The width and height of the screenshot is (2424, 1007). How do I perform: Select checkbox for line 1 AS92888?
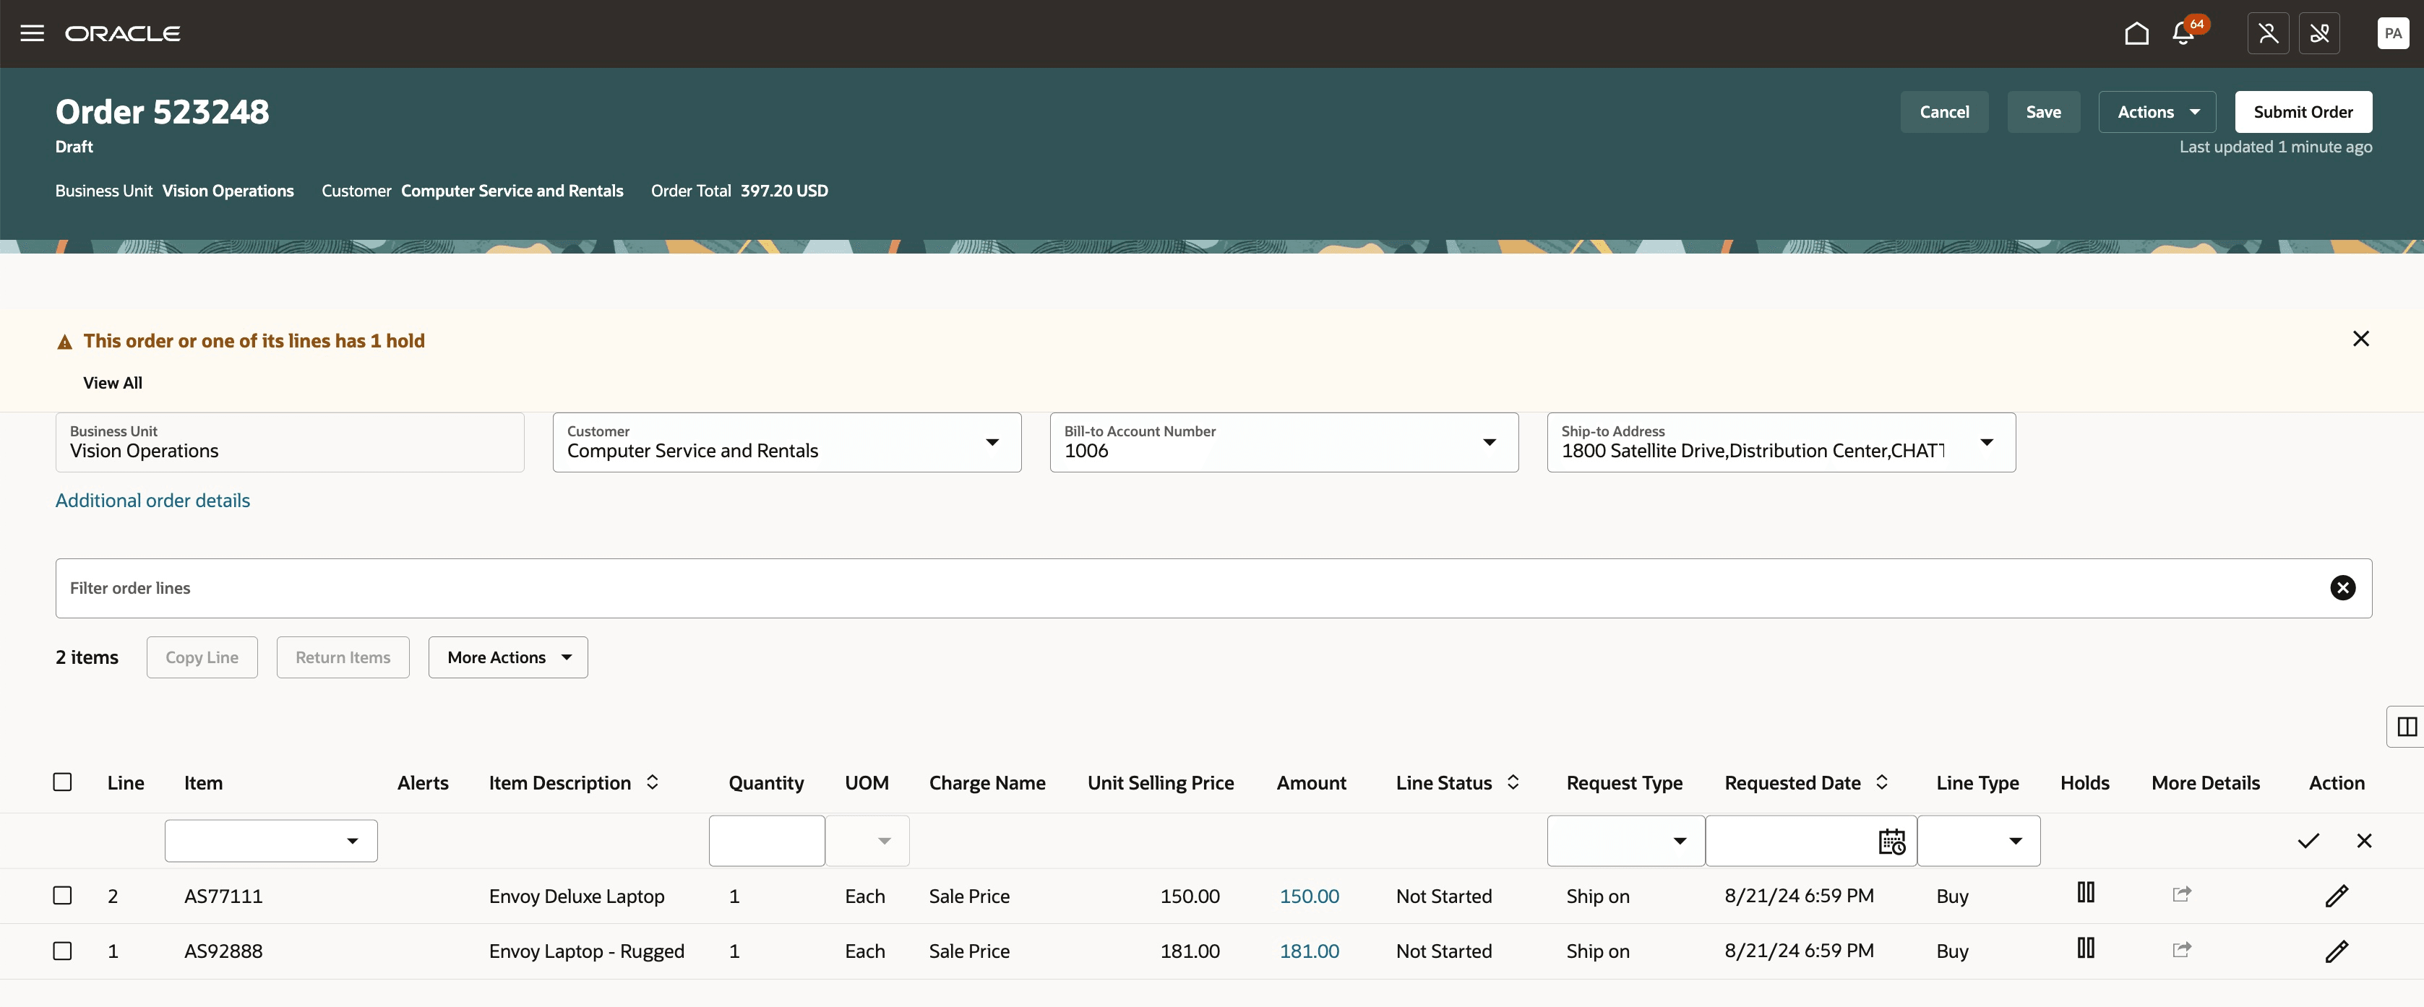pos(62,951)
